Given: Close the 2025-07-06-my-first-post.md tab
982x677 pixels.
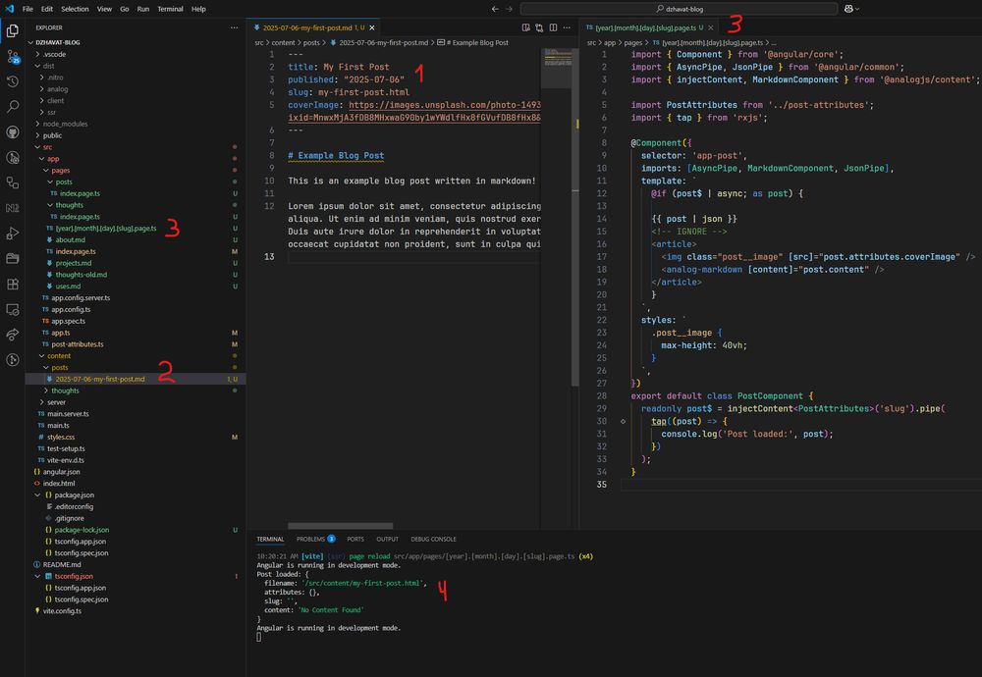Looking at the screenshot, I should pos(372,27).
